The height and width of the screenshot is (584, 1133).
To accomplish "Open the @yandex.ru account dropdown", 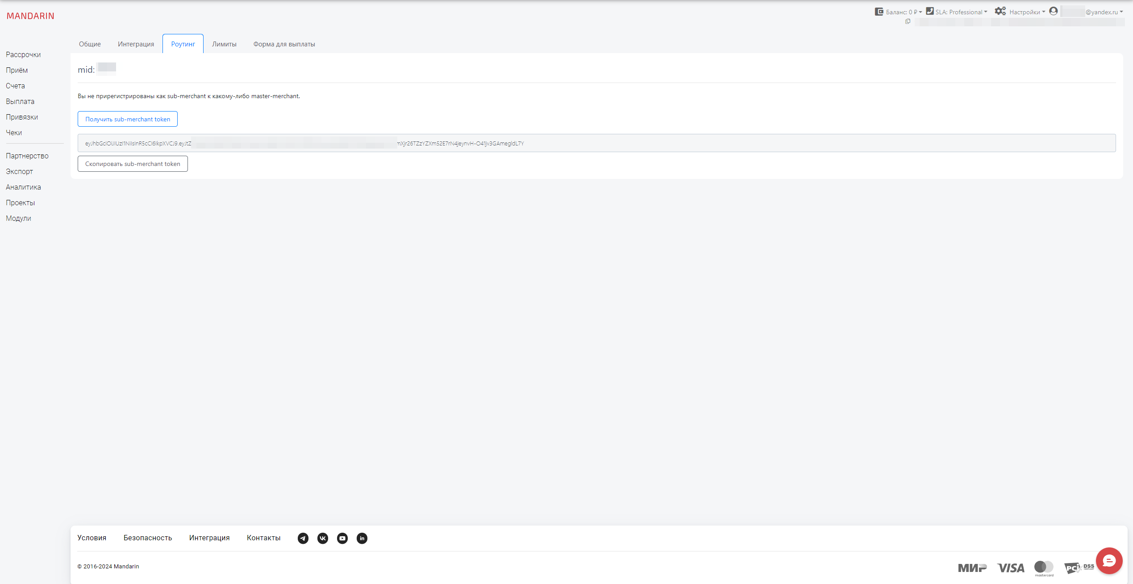I will point(1104,12).
